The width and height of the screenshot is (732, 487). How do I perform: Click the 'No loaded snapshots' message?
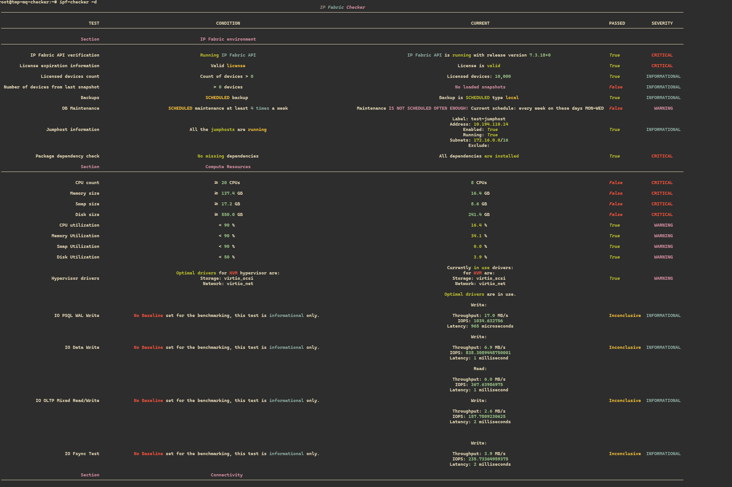point(480,87)
